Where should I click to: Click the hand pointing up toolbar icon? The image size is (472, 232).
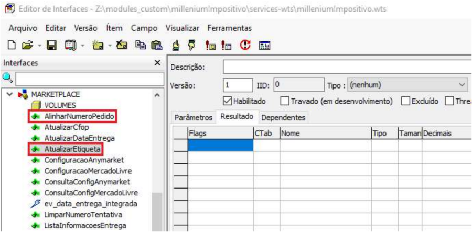click(x=176, y=46)
